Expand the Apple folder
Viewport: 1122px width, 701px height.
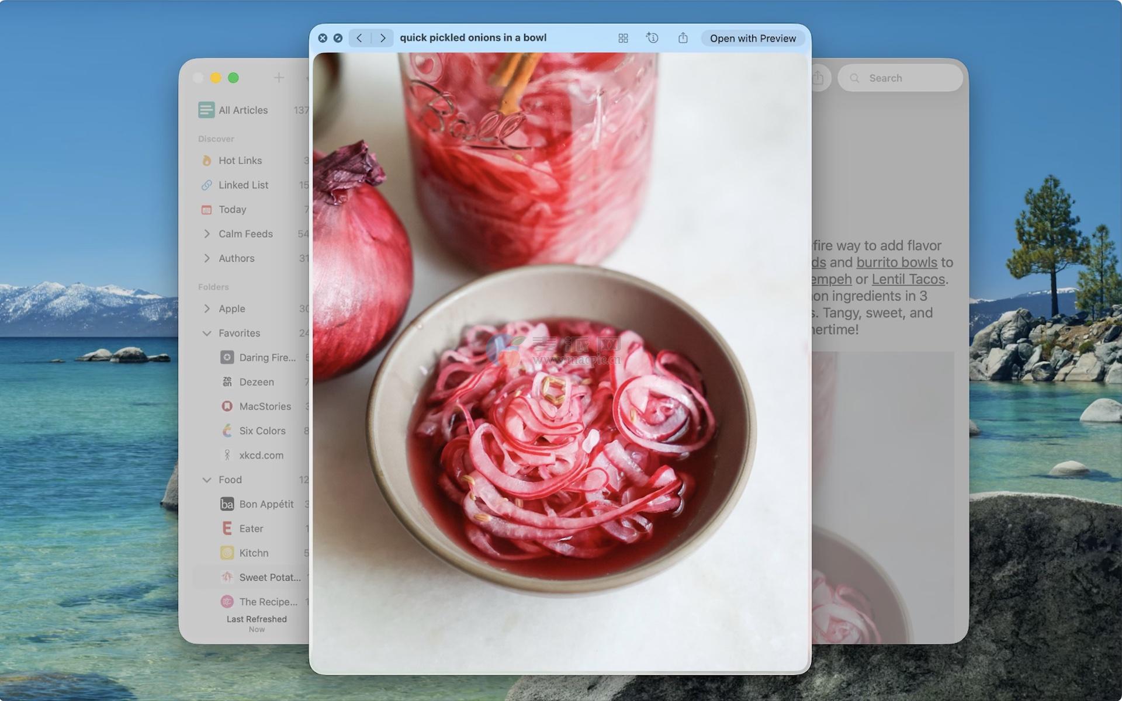(207, 308)
